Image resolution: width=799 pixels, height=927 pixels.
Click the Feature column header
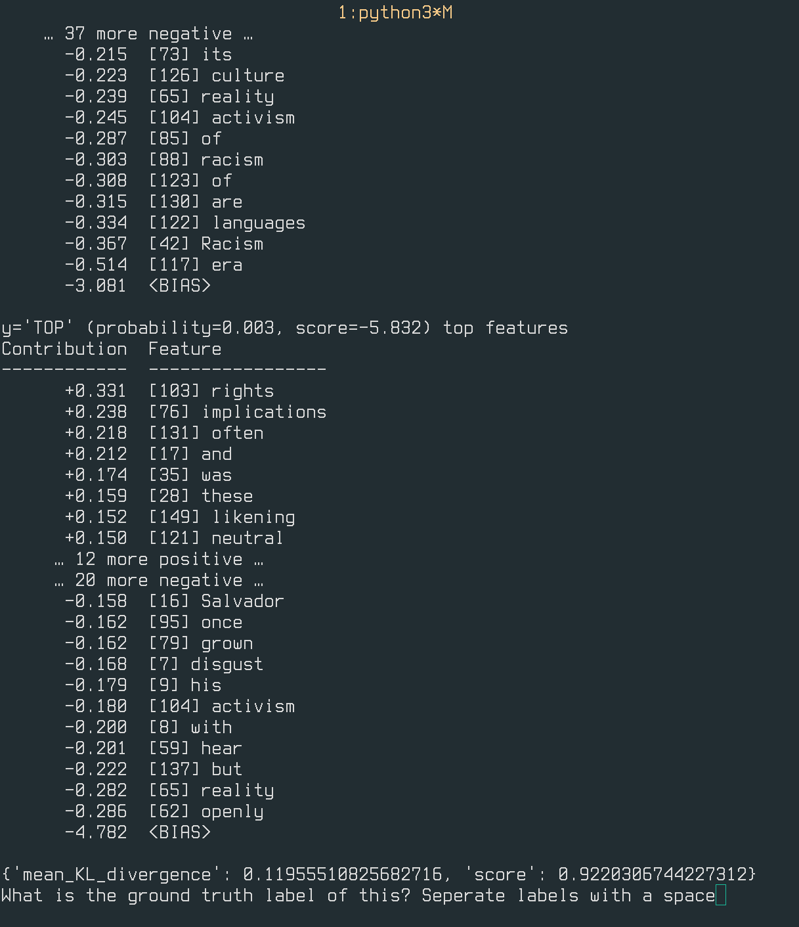coord(185,349)
